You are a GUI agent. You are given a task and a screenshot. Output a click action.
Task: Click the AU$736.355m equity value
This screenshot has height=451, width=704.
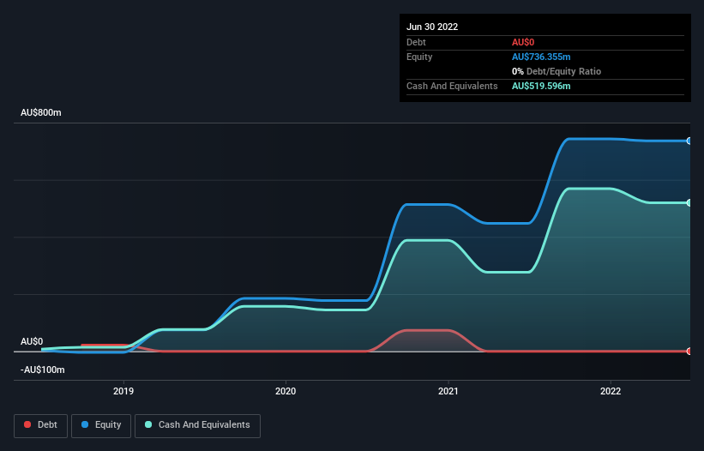(x=541, y=57)
